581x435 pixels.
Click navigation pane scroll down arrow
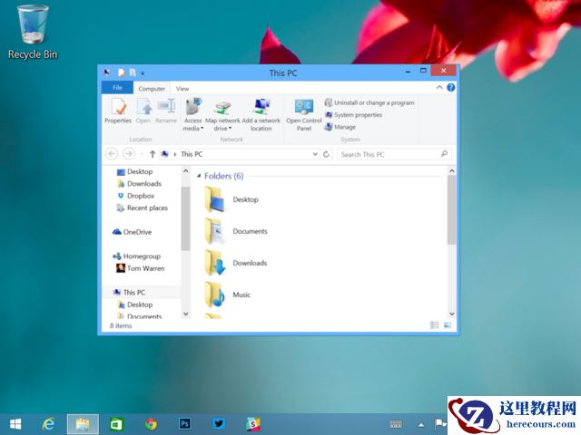185,314
